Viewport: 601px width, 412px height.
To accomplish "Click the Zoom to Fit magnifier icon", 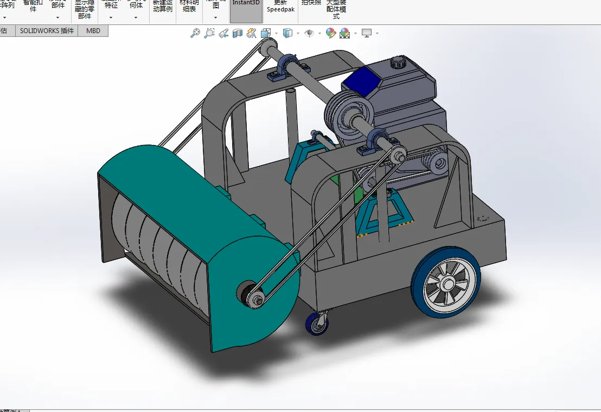I will pyautogui.click(x=195, y=33).
